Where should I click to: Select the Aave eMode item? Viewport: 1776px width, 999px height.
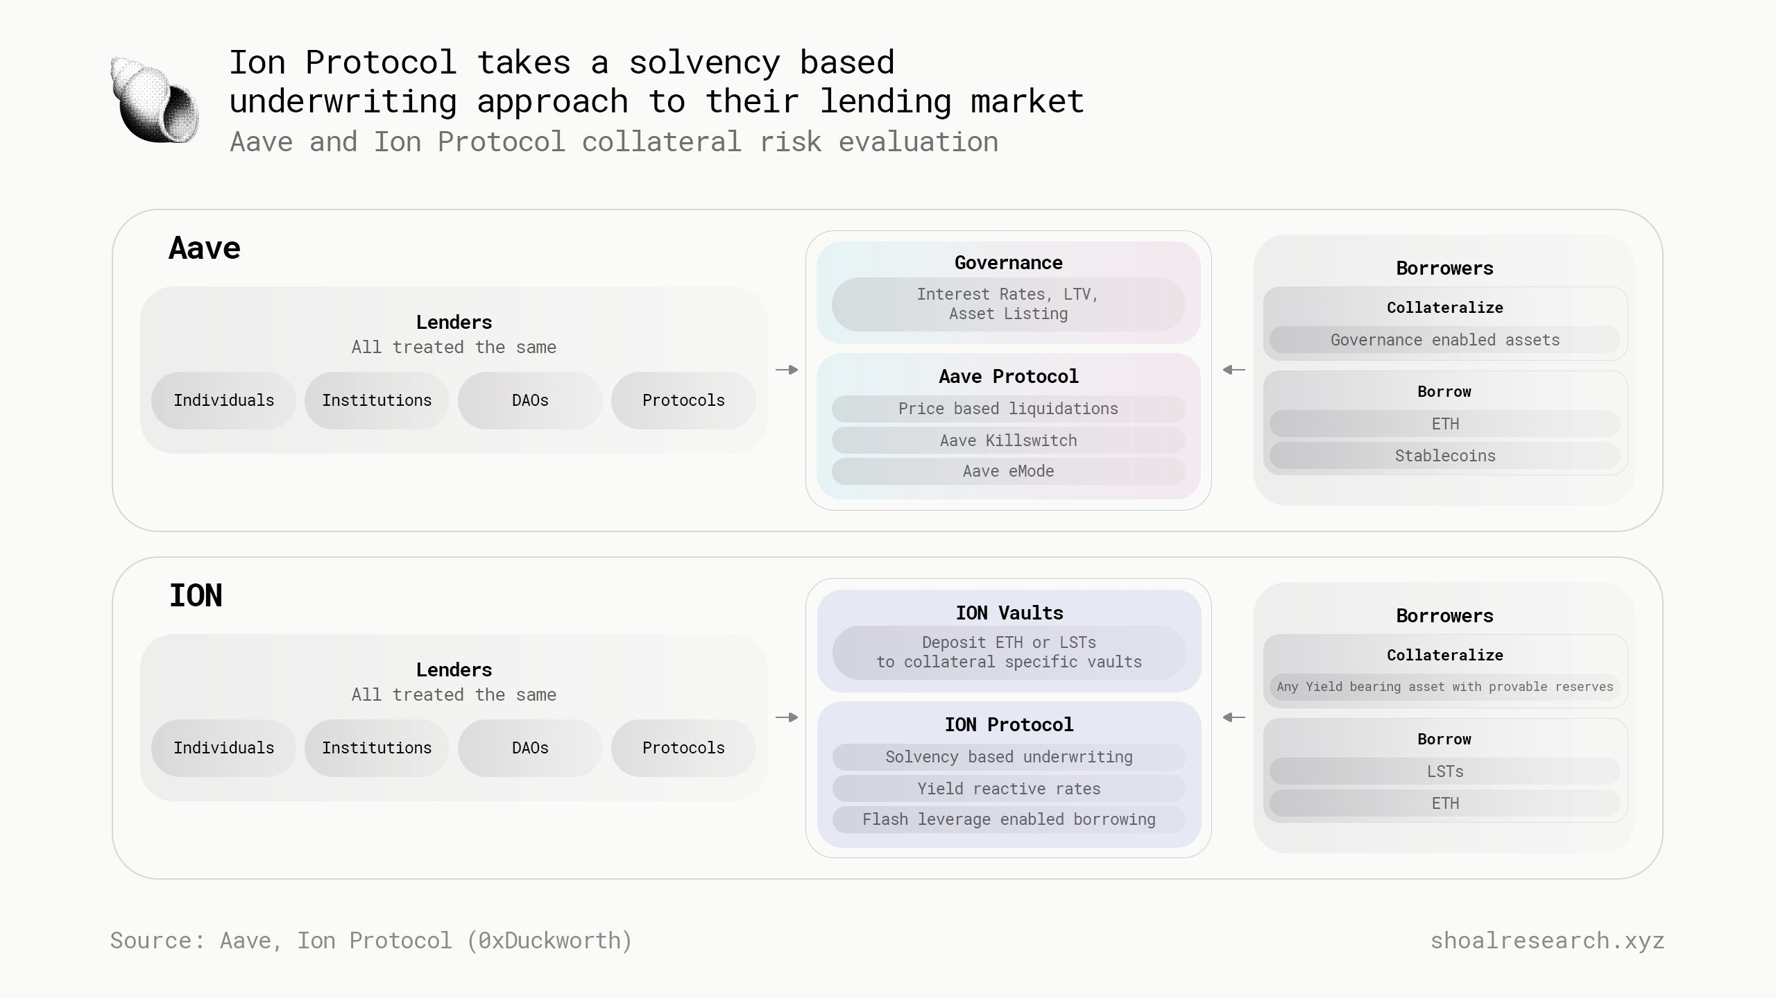click(1009, 471)
